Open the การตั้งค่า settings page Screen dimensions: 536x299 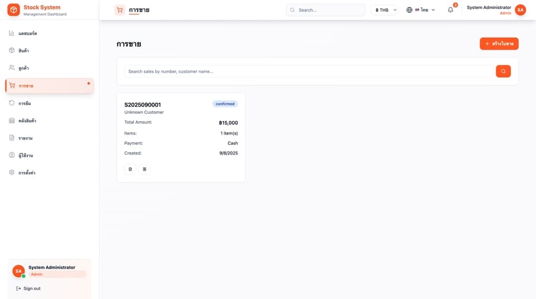(50, 172)
